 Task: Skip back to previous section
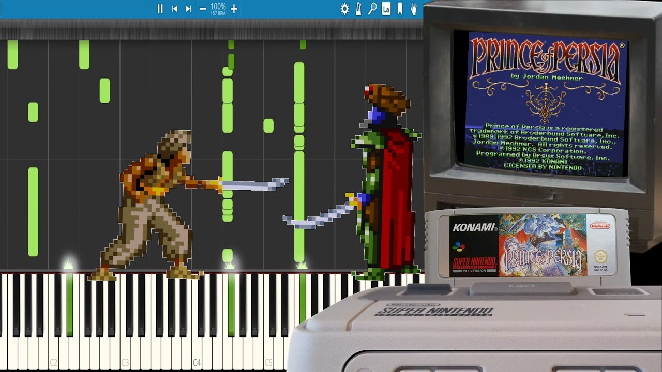(x=175, y=9)
